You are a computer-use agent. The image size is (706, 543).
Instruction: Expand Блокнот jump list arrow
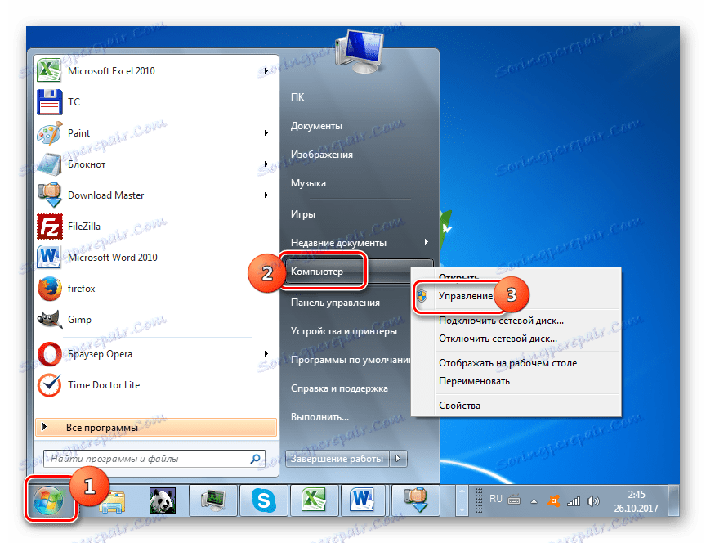click(266, 164)
